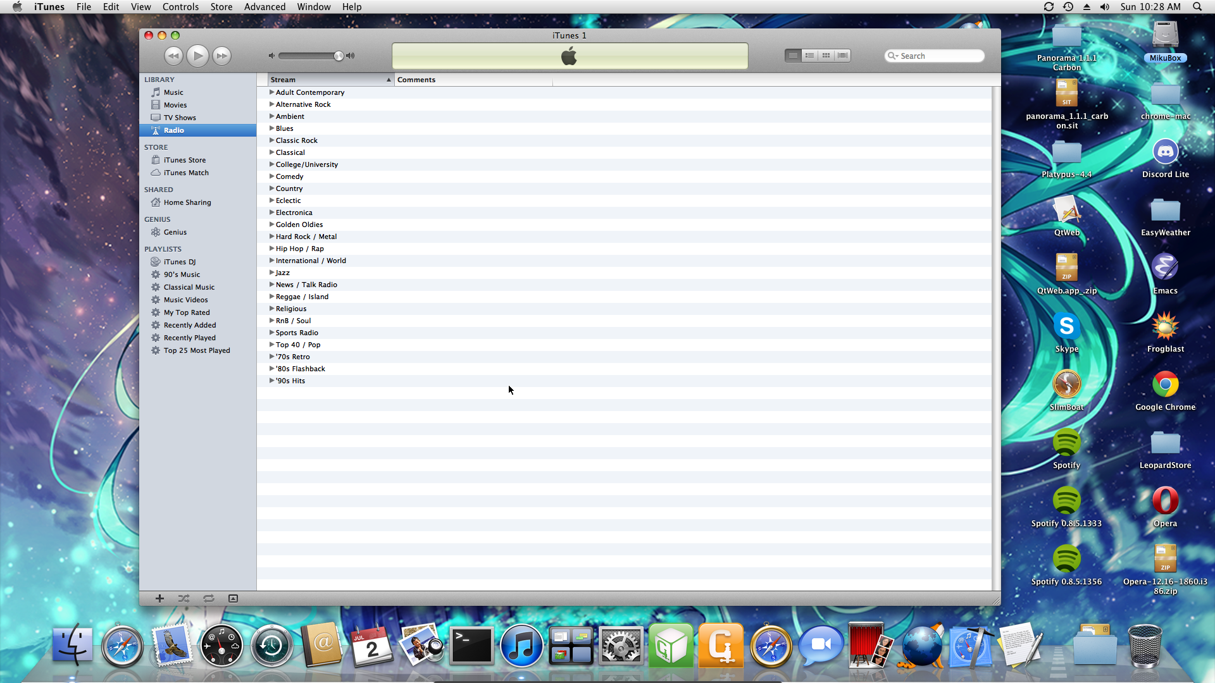The image size is (1215, 683).
Task: Click the add playlist plus button
Action: (159, 598)
